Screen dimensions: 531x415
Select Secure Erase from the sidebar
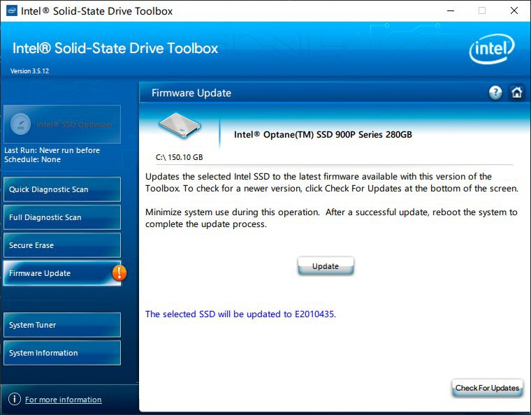tap(62, 245)
